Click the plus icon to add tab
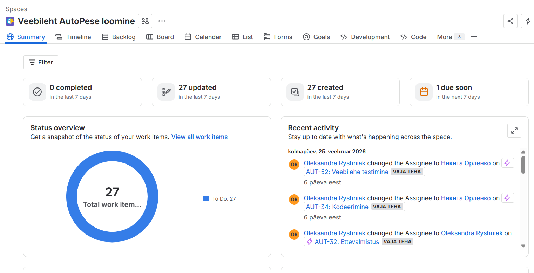 tap(474, 37)
